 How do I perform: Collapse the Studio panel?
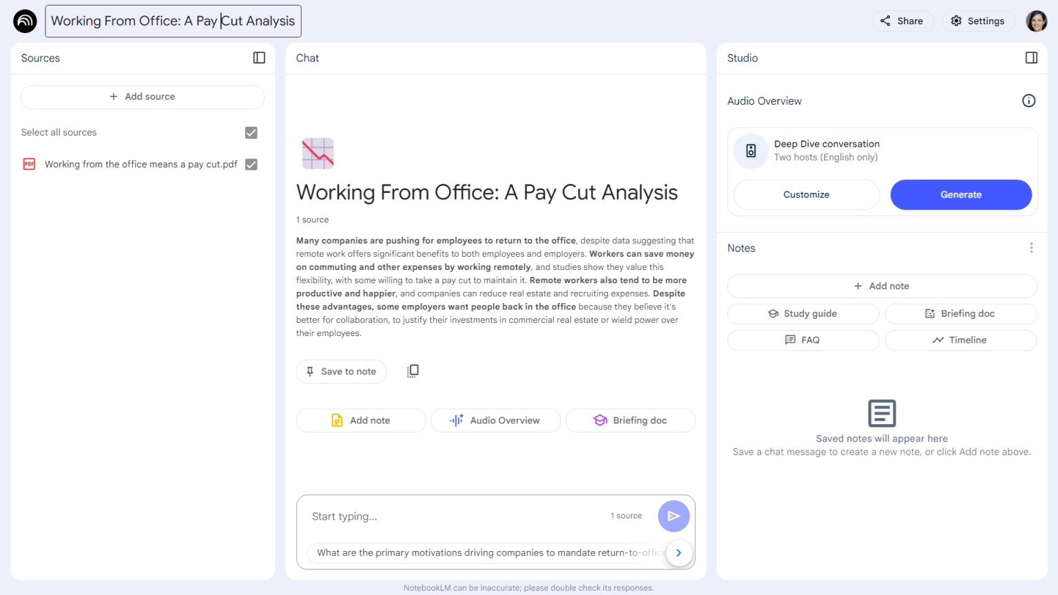(1031, 58)
